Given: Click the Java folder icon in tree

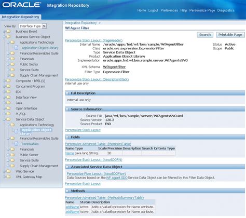Looking at the screenshot, I should click(8, 103).
